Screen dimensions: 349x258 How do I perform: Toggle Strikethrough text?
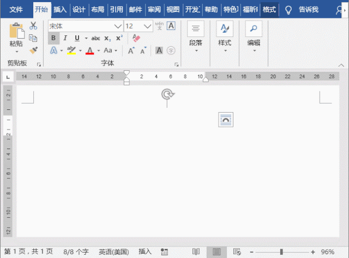(x=96, y=39)
